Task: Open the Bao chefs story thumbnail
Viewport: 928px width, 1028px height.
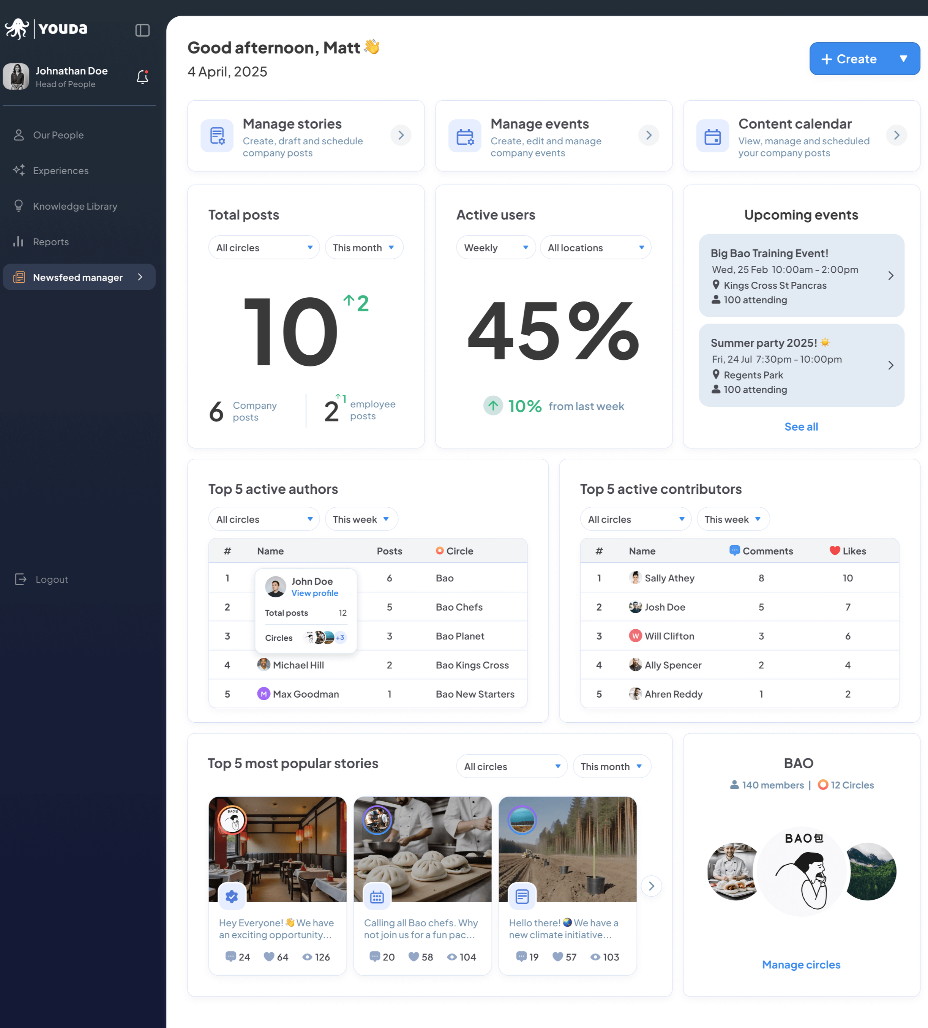Action: tap(422, 849)
